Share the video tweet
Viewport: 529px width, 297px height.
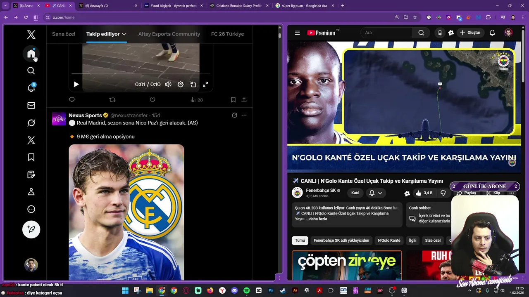click(244, 100)
